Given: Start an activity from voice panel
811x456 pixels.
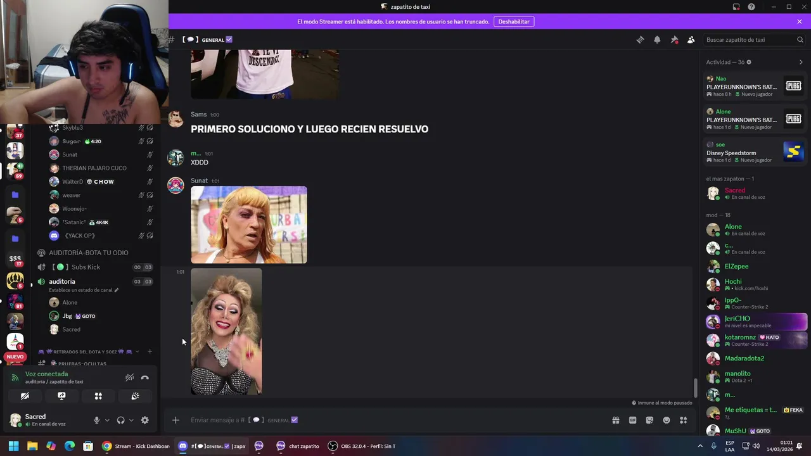Looking at the screenshot, I should (98, 396).
